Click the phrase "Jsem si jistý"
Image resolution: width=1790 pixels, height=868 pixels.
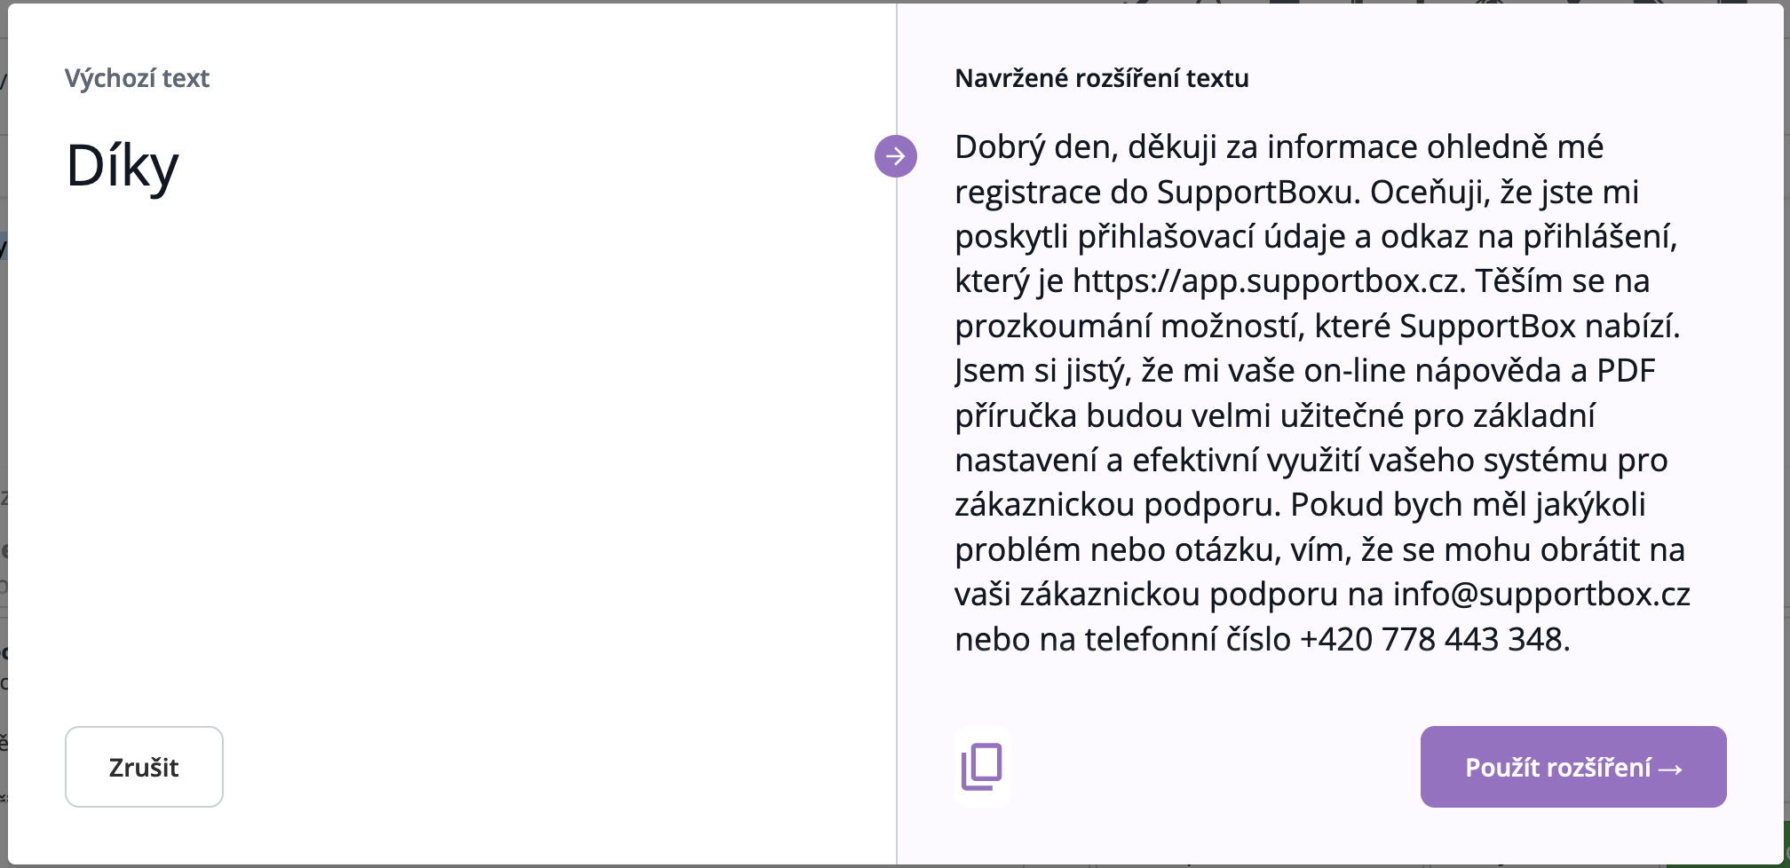click(1039, 370)
